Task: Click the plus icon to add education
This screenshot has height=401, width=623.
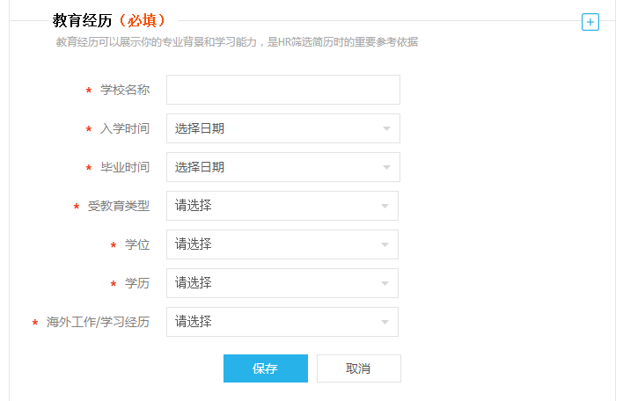Action: pos(590,22)
